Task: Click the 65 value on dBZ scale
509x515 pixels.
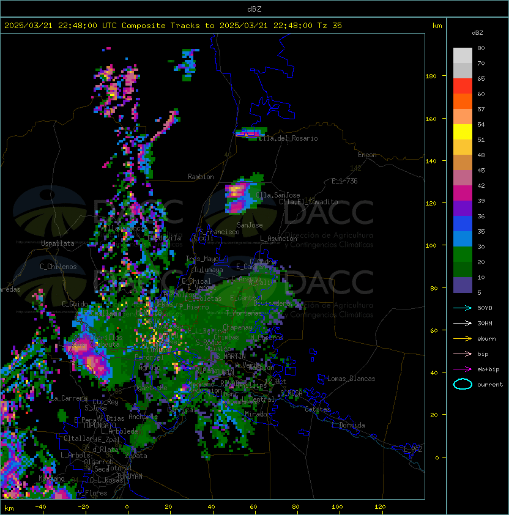Action: [x=481, y=78]
